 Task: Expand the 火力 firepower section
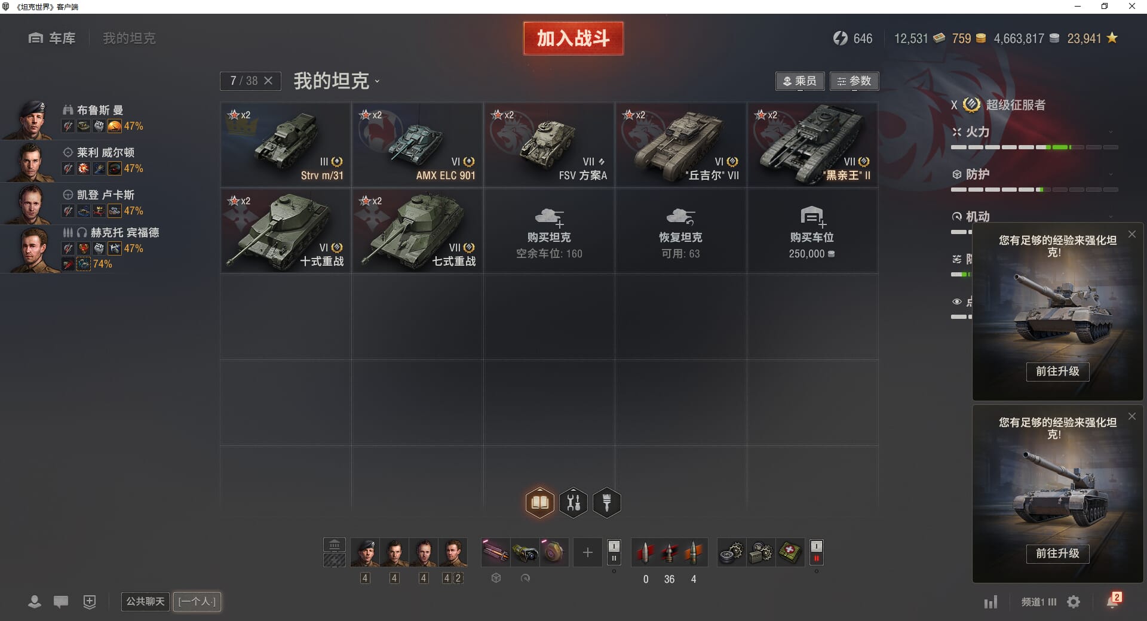click(1034, 132)
